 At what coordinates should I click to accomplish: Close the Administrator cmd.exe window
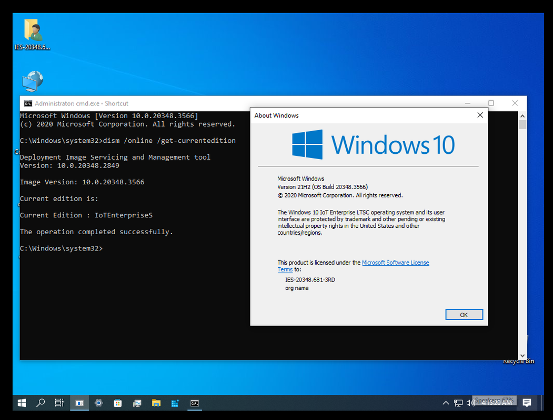click(x=515, y=103)
